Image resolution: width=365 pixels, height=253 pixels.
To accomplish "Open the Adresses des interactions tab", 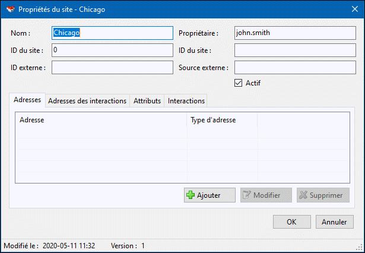I will tap(87, 101).
